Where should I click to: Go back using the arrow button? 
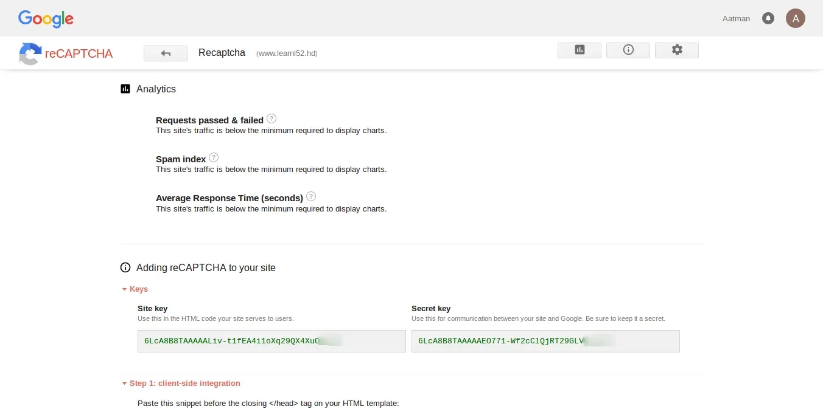165,53
